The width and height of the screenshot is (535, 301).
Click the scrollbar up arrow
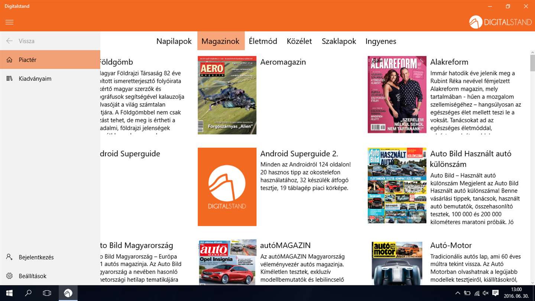tap(532, 53)
